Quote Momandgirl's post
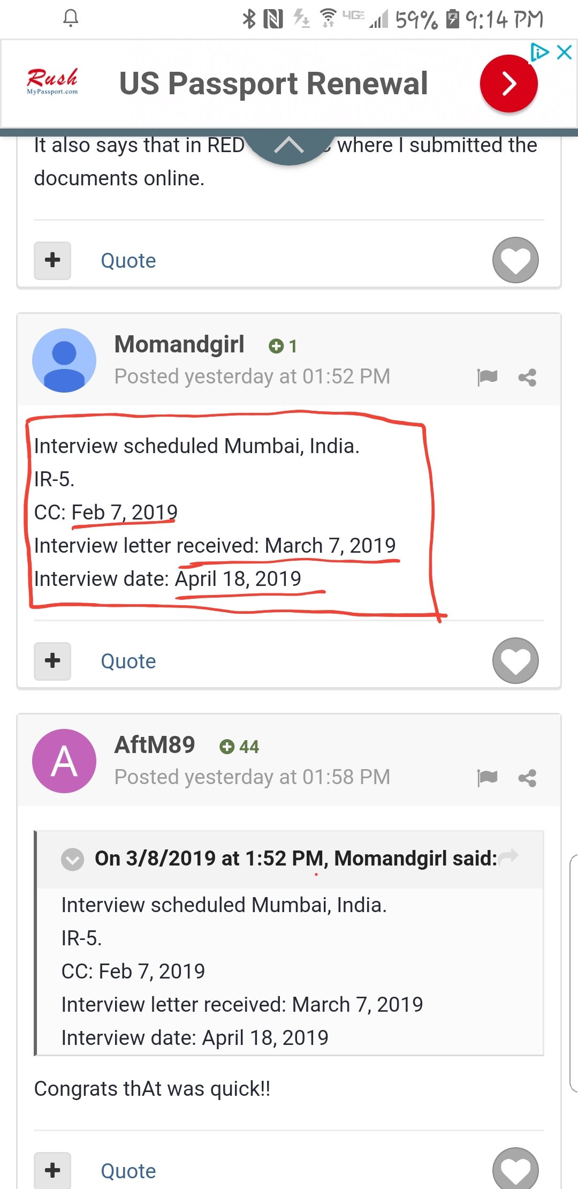The height and width of the screenshot is (1189, 578). [128, 661]
